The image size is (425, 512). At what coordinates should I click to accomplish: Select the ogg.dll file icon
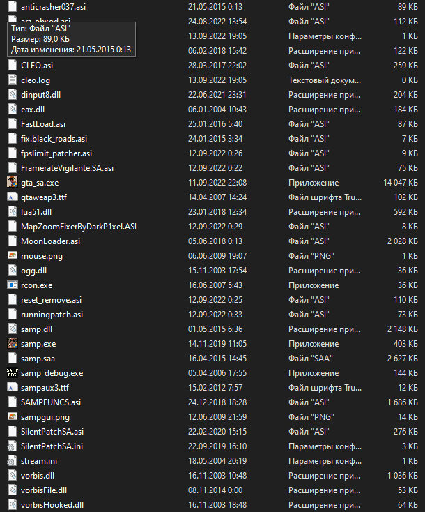[13, 271]
